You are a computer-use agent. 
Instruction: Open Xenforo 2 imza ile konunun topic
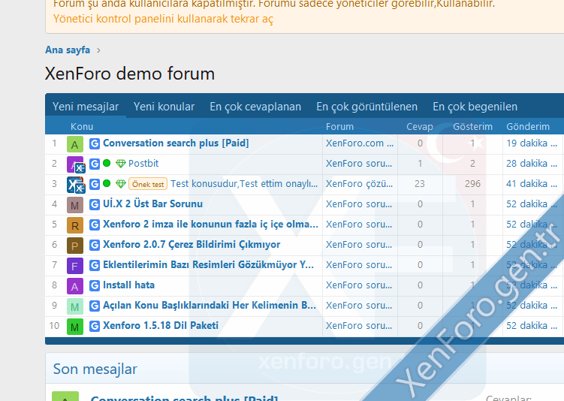point(210,225)
